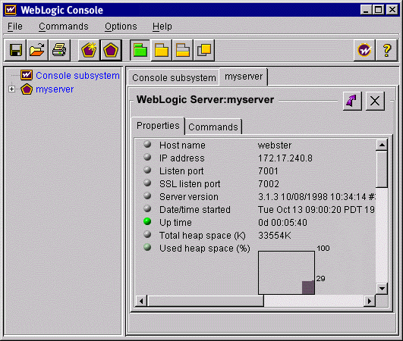Click the Save floppy disk toolbar icon
This screenshot has width=403, height=341.
coord(15,50)
